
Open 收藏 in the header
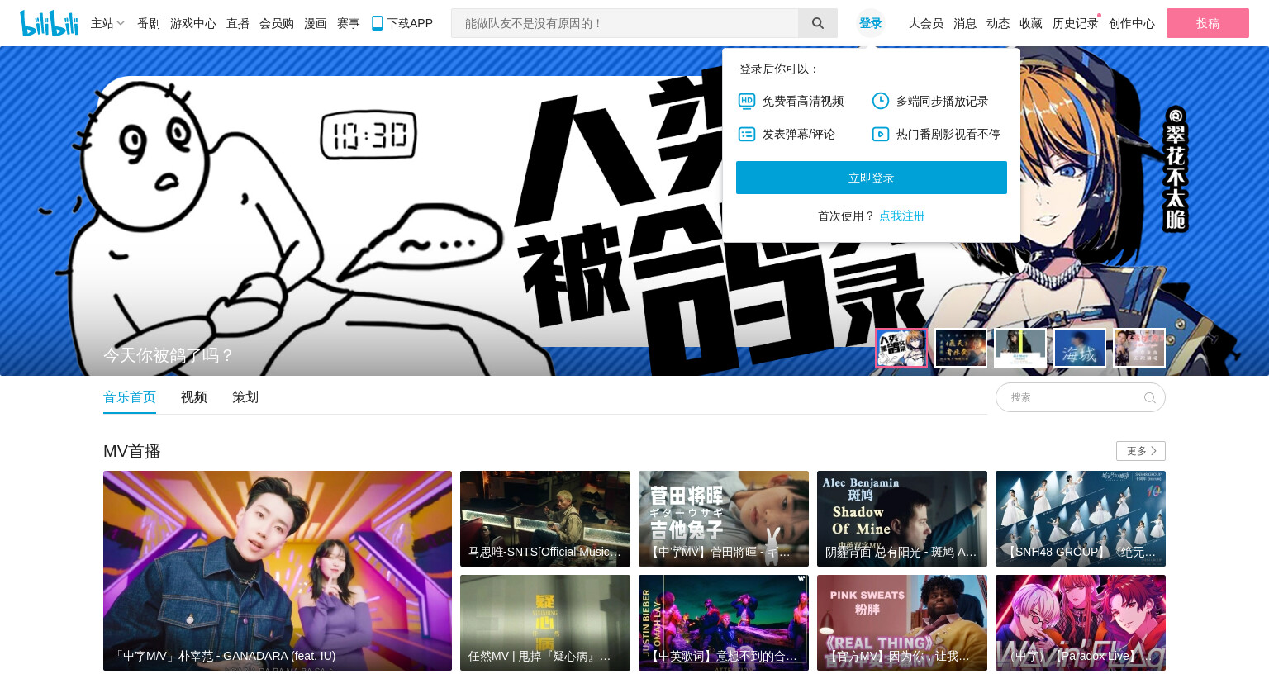tap(1031, 23)
